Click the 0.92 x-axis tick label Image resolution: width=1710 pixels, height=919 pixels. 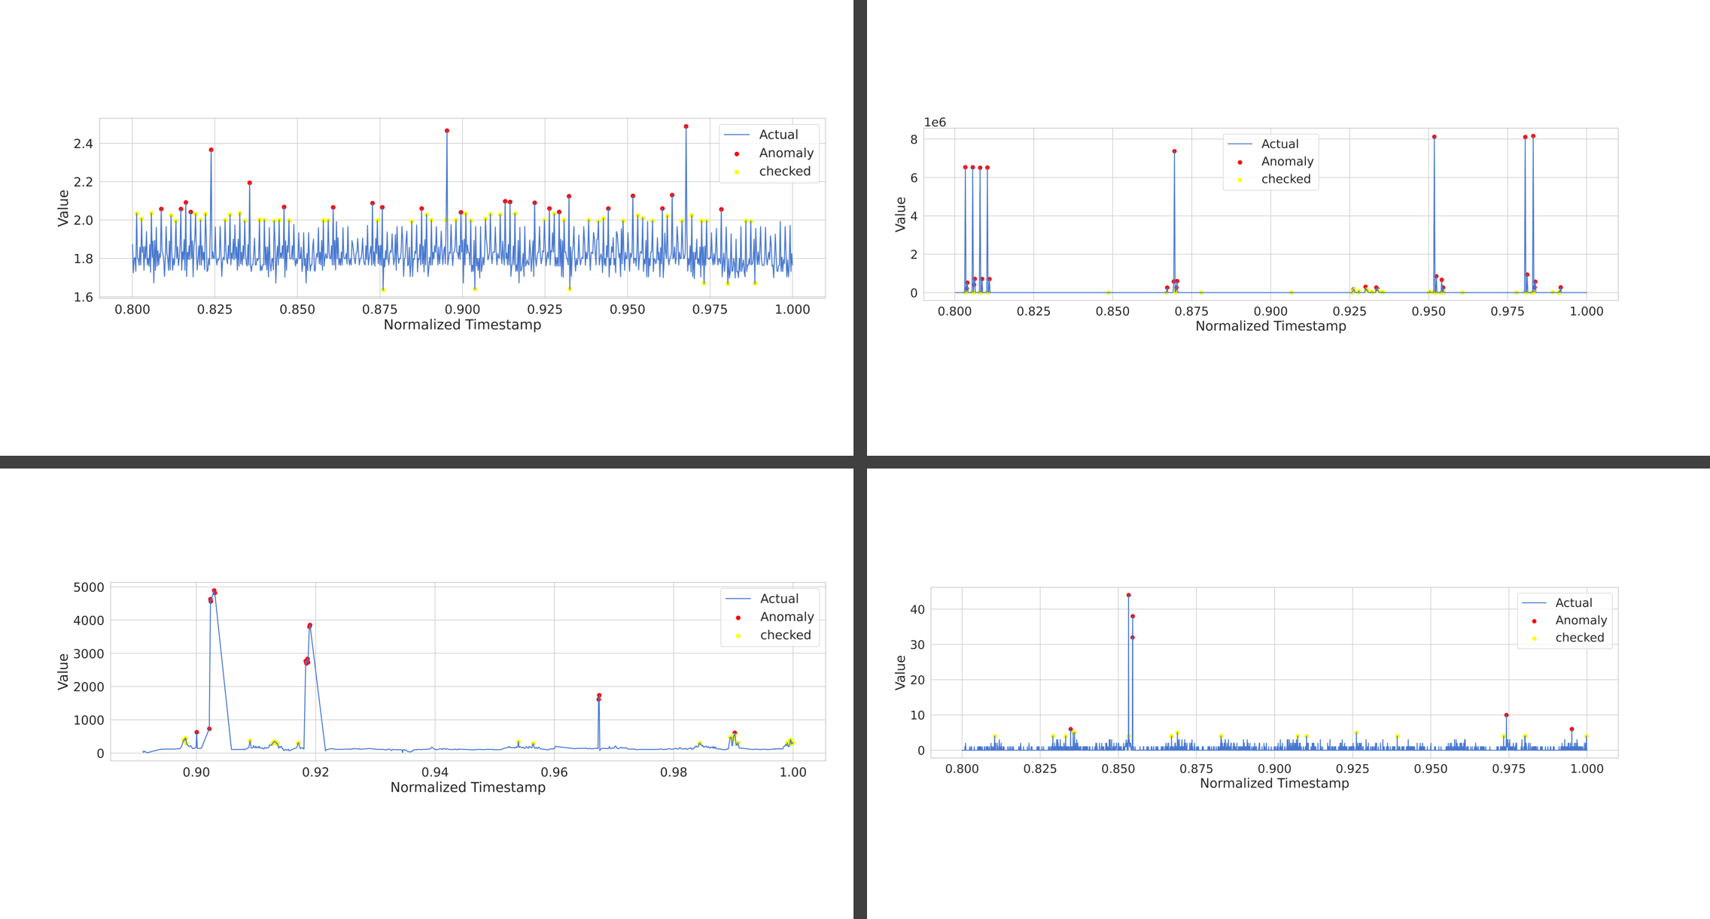315,772
